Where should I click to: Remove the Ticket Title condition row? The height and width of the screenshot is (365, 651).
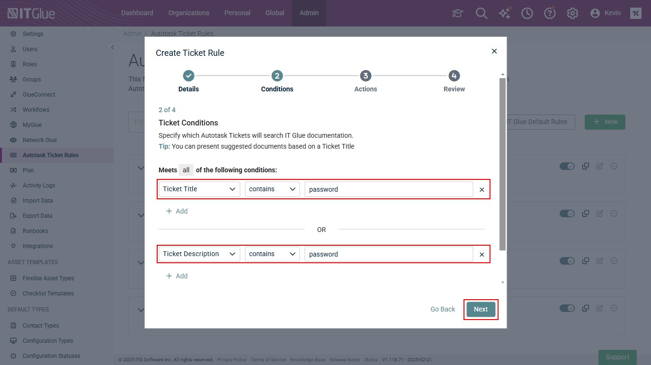[x=482, y=190]
